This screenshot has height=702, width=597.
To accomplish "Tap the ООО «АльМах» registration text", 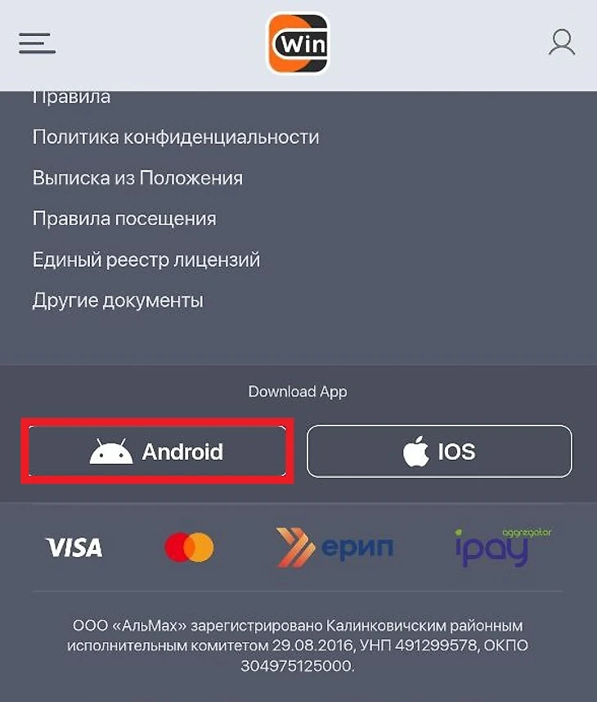I will click(x=298, y=646).
